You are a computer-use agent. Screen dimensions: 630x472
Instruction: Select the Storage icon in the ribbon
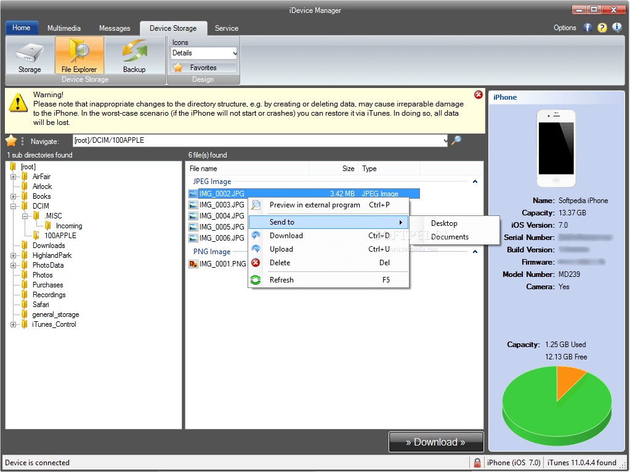(29, 55)
